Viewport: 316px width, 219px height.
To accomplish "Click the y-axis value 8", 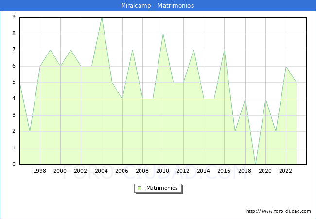I will click(14, 33).
